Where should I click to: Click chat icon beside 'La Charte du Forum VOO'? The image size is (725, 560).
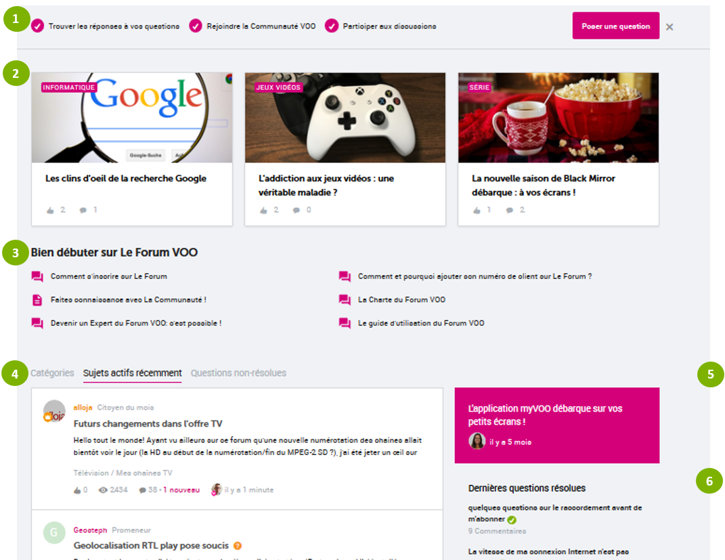[345, 300]
